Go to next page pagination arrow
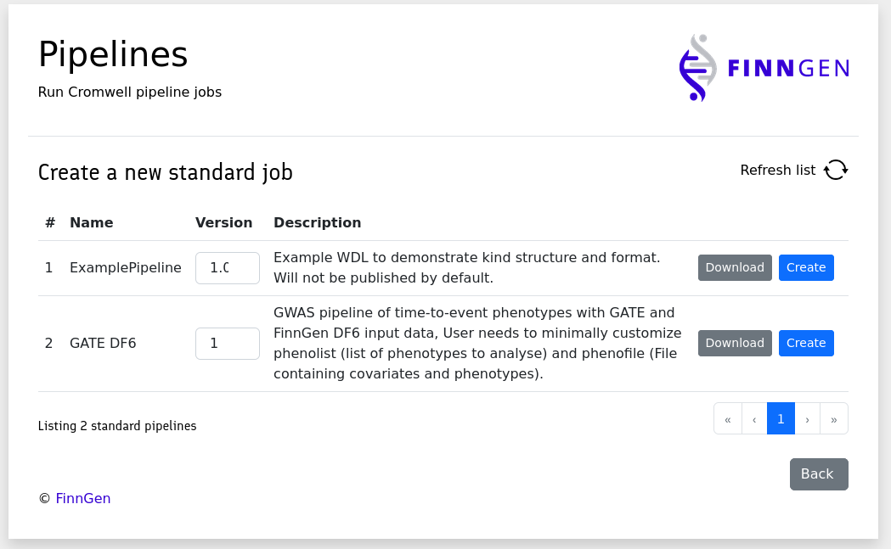 tap(807, 418)
